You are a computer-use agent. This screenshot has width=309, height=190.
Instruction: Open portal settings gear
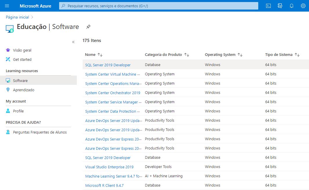tap(303, 6)
